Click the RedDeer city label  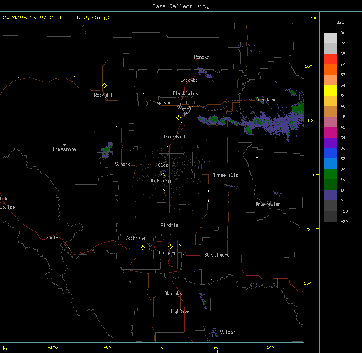tap(185, 107)
